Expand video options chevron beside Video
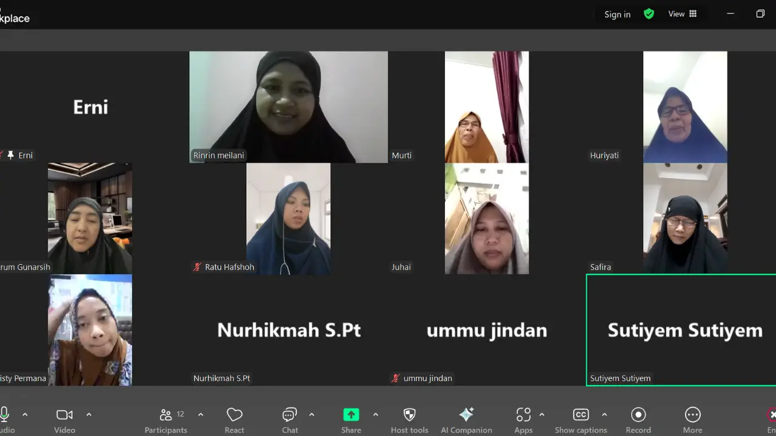Image resolution: width=776 pixels, height=436 pixels. click(x=89, y=415)
